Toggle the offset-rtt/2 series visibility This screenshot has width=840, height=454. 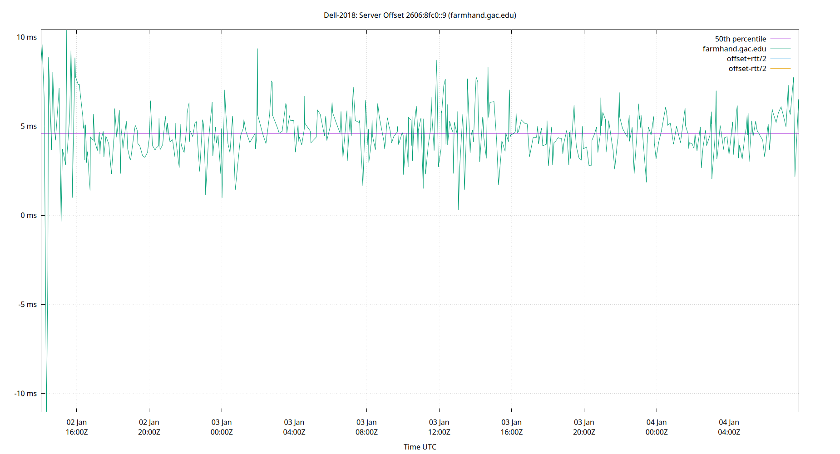point(747,68)
